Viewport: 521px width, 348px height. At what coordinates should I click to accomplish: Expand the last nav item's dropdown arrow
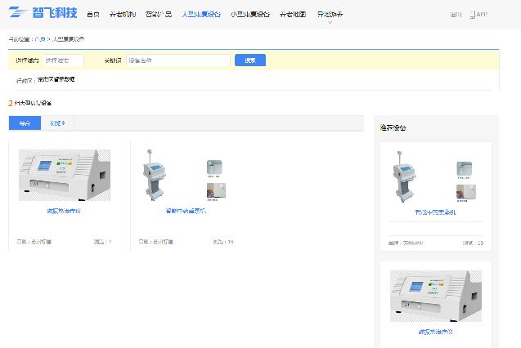coord(330,22)
